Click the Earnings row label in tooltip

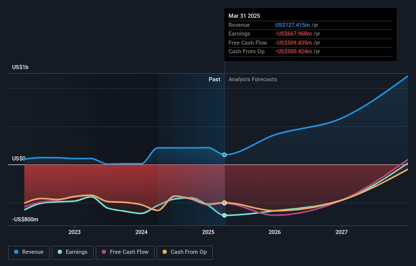point(239,34)
